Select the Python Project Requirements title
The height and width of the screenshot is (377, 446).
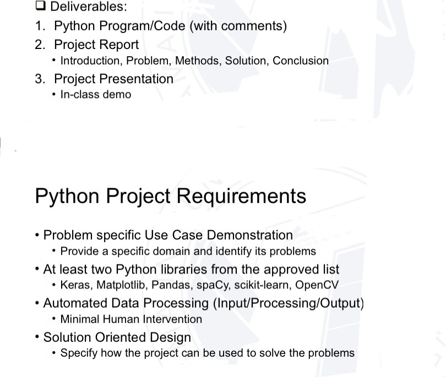[x=171, y=196]
